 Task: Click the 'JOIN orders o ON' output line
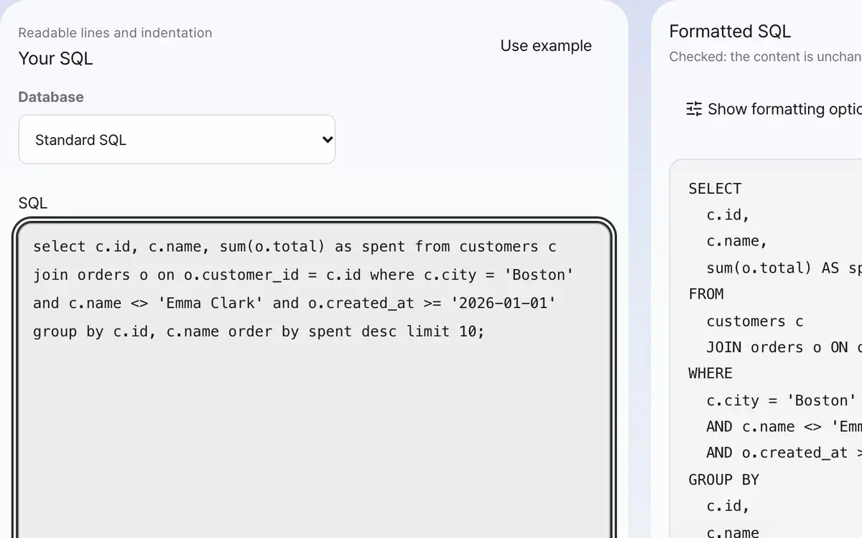click(784, 347)
